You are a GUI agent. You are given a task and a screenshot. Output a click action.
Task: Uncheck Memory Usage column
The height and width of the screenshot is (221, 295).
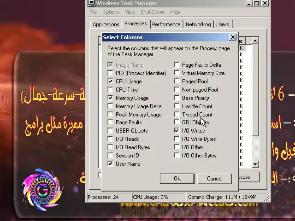[110, 98]
